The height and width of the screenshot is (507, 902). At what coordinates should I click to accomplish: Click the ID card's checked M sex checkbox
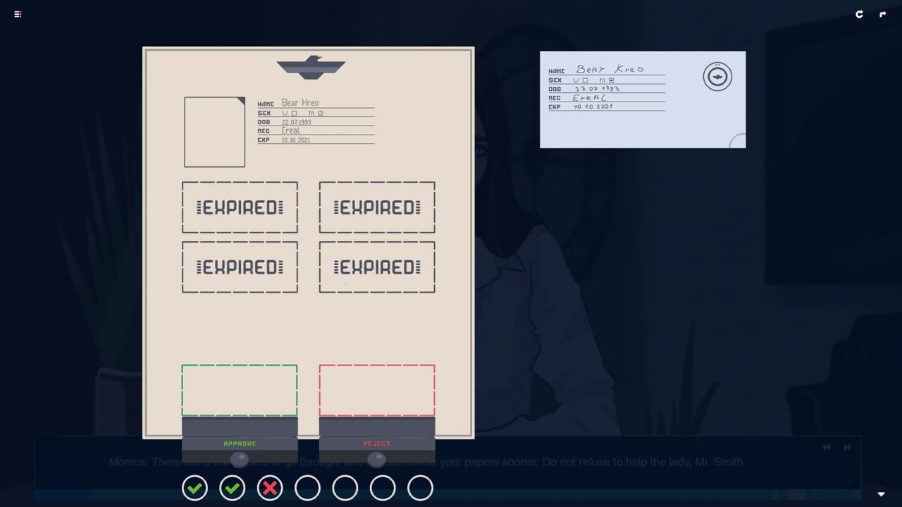[611, 80]
